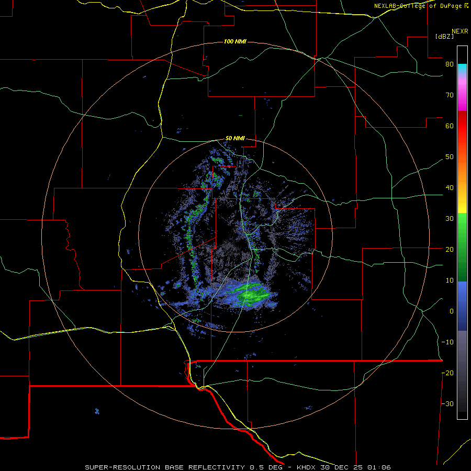The height and width of the screenshot is (471, 471).
Task: Click the 80 value on dBZ scale
Action: pos(450,64)
